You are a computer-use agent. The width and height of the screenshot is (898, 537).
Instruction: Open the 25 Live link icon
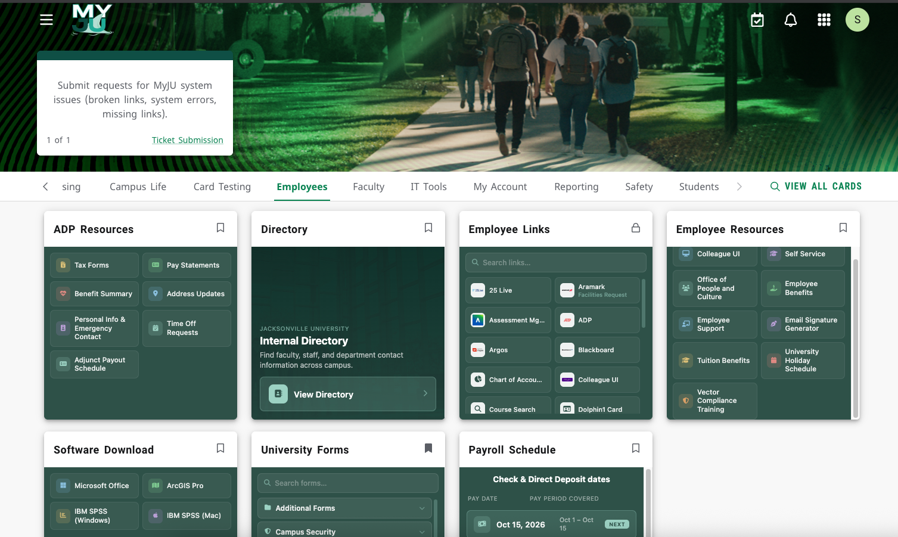(x=478, y=290)
